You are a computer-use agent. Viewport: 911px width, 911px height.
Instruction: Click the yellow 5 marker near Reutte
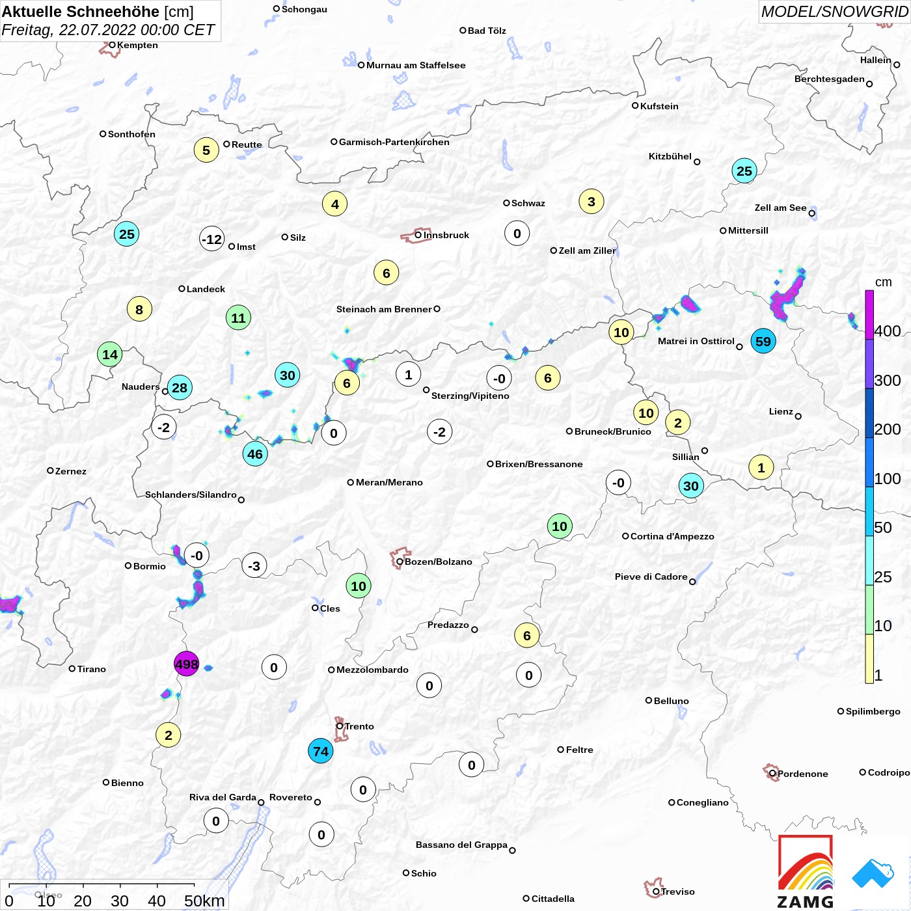pyautogui.click(x=206, y=150)
